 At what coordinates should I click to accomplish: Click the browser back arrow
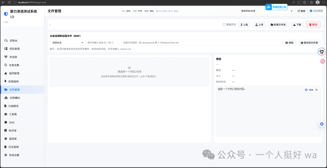pyautogui.click(x=3, y=2)
